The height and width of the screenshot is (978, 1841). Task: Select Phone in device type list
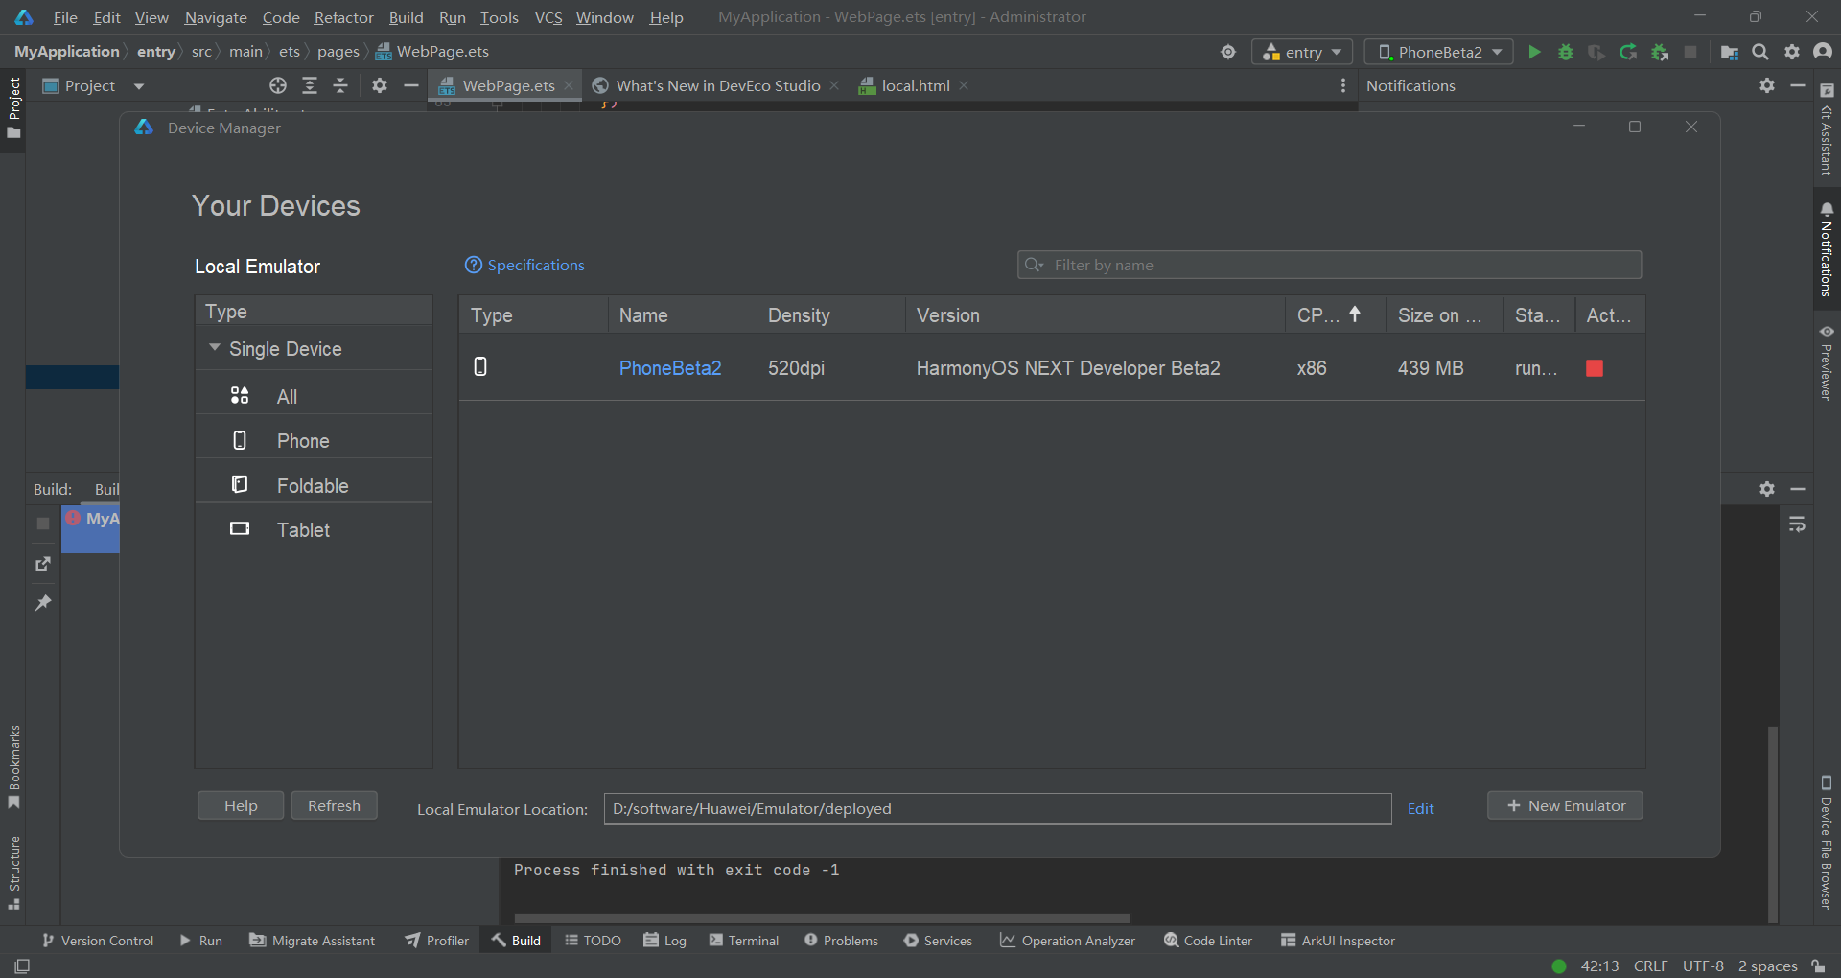click(314, 440)
